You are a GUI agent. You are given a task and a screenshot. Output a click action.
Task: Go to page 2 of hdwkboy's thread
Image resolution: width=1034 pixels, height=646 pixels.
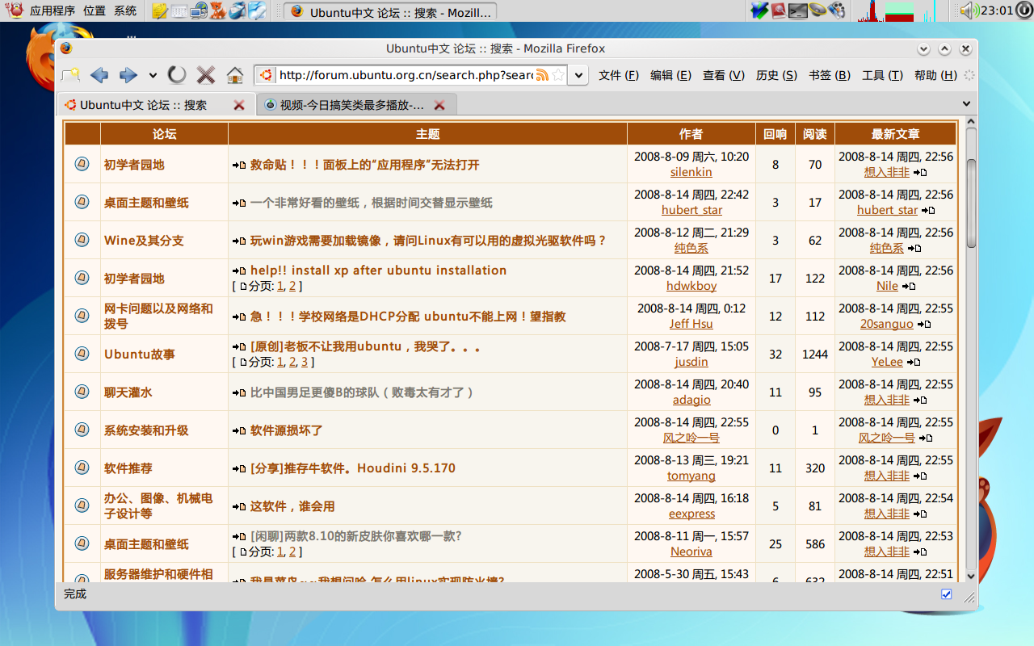point(292,286)
